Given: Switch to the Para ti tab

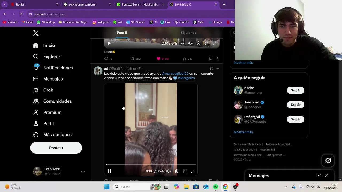Looking at the screenshot, I should [x=122, y=33].
